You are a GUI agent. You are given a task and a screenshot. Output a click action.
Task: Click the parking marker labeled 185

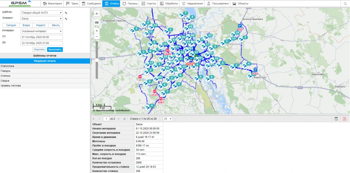[x=240, y=26]
